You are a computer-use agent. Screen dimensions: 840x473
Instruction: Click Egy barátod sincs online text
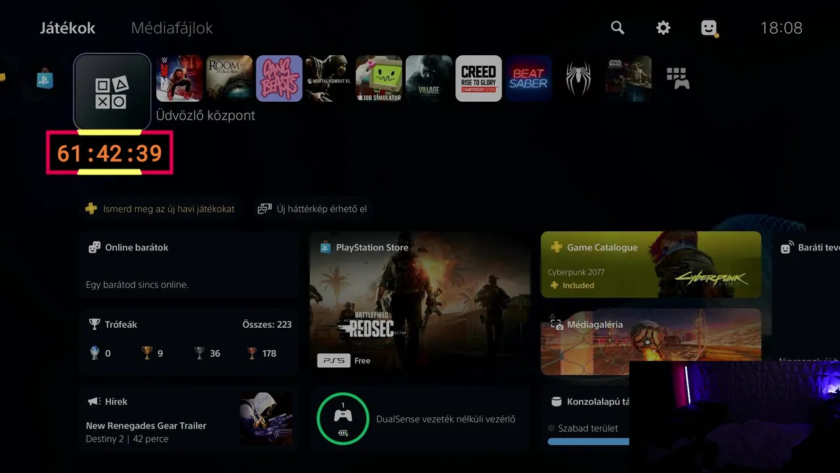pos(137,285)
